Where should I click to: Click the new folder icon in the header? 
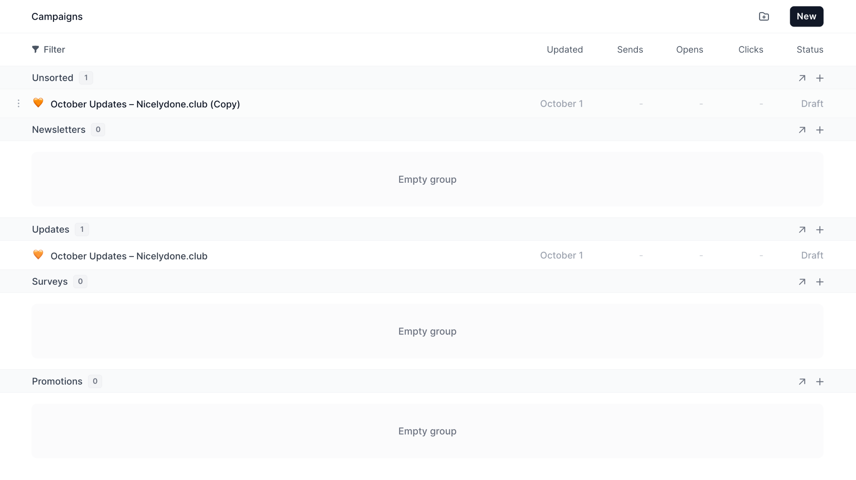(764, 16)
